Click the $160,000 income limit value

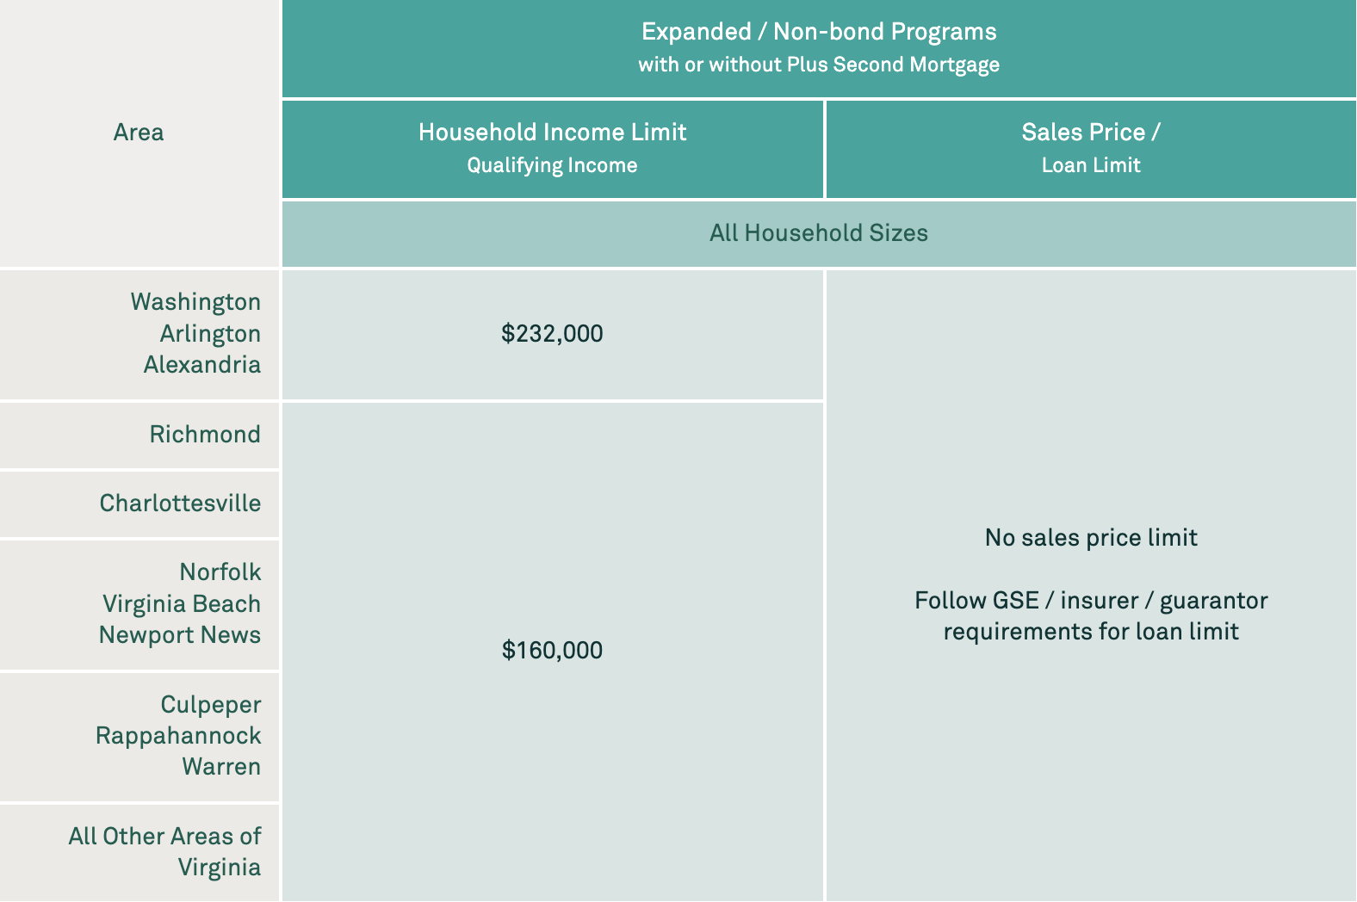pyautogui.click(x=552, y=651)
